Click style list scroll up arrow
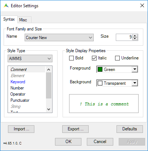 coord(48,70)
